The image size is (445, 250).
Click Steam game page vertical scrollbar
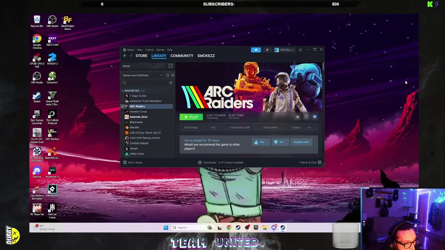(x=323, y=66)
